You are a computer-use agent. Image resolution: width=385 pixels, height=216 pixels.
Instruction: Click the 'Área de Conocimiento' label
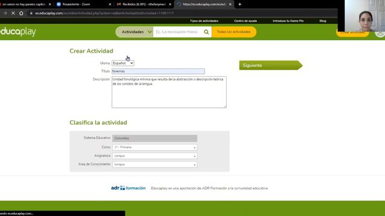[x=94, y=164]
